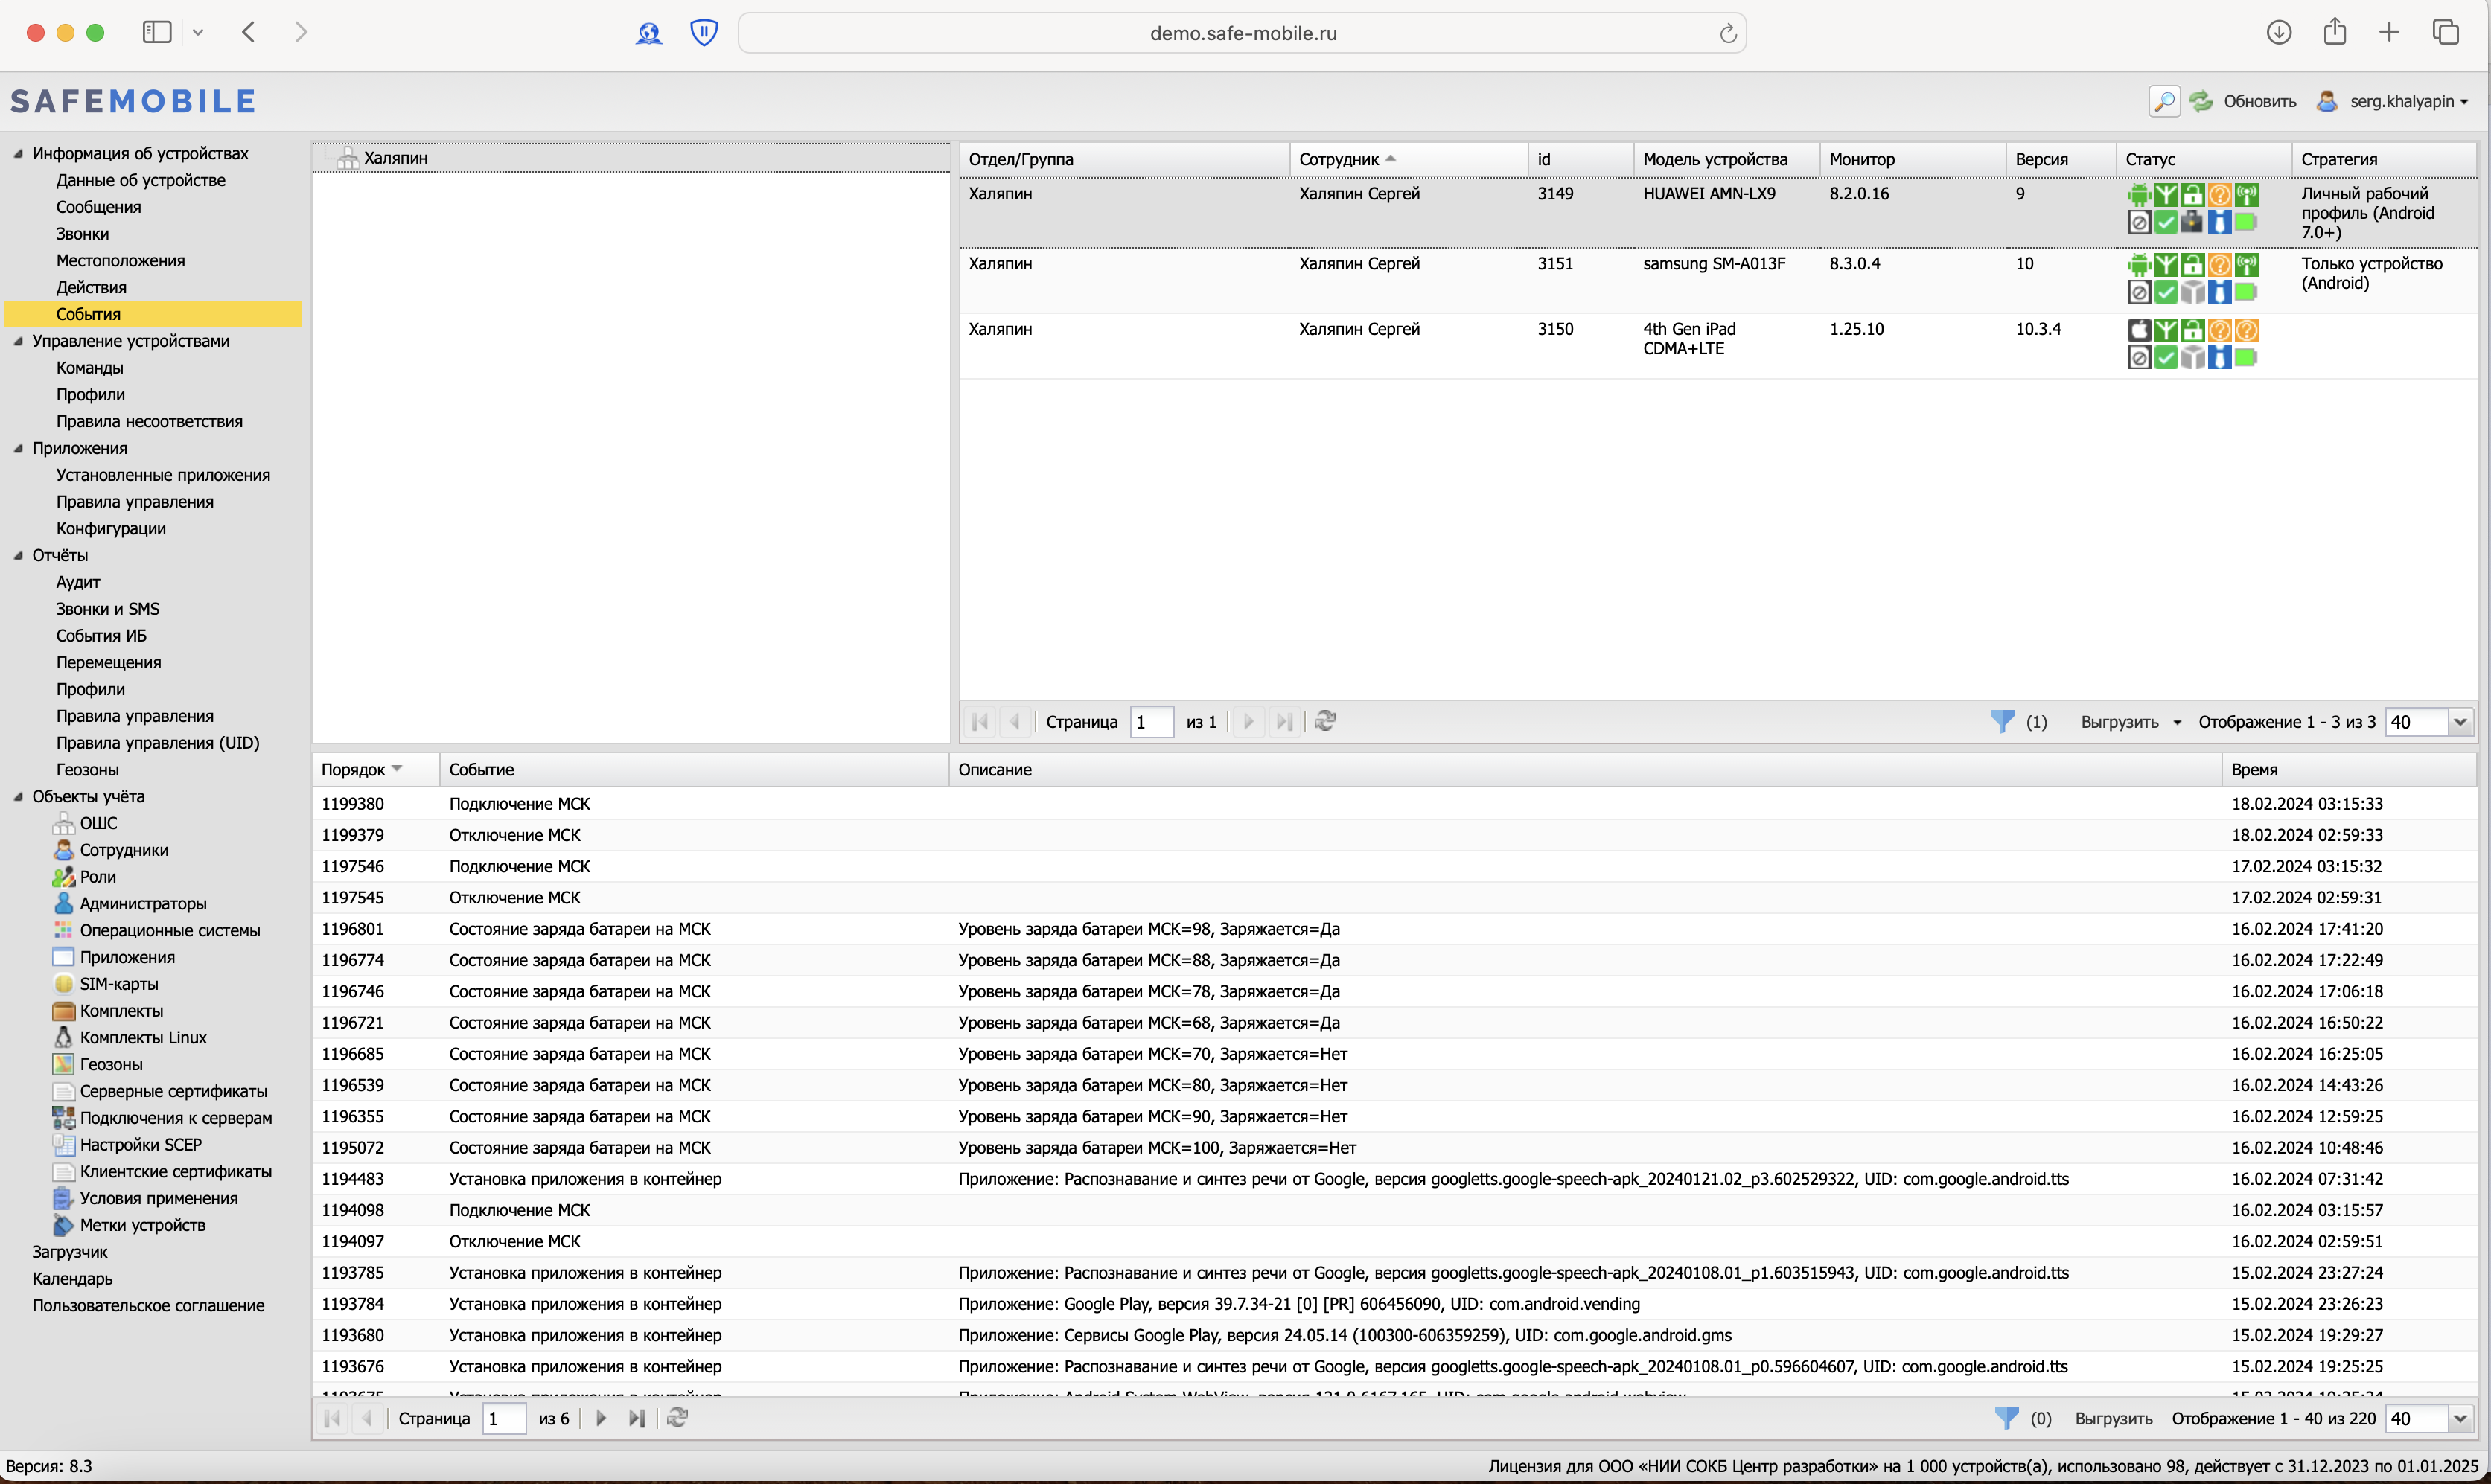Screen dimensions: 2491x1484
Task: Open Пользовательское соглашение link
Action: [x=148, y=1305]
